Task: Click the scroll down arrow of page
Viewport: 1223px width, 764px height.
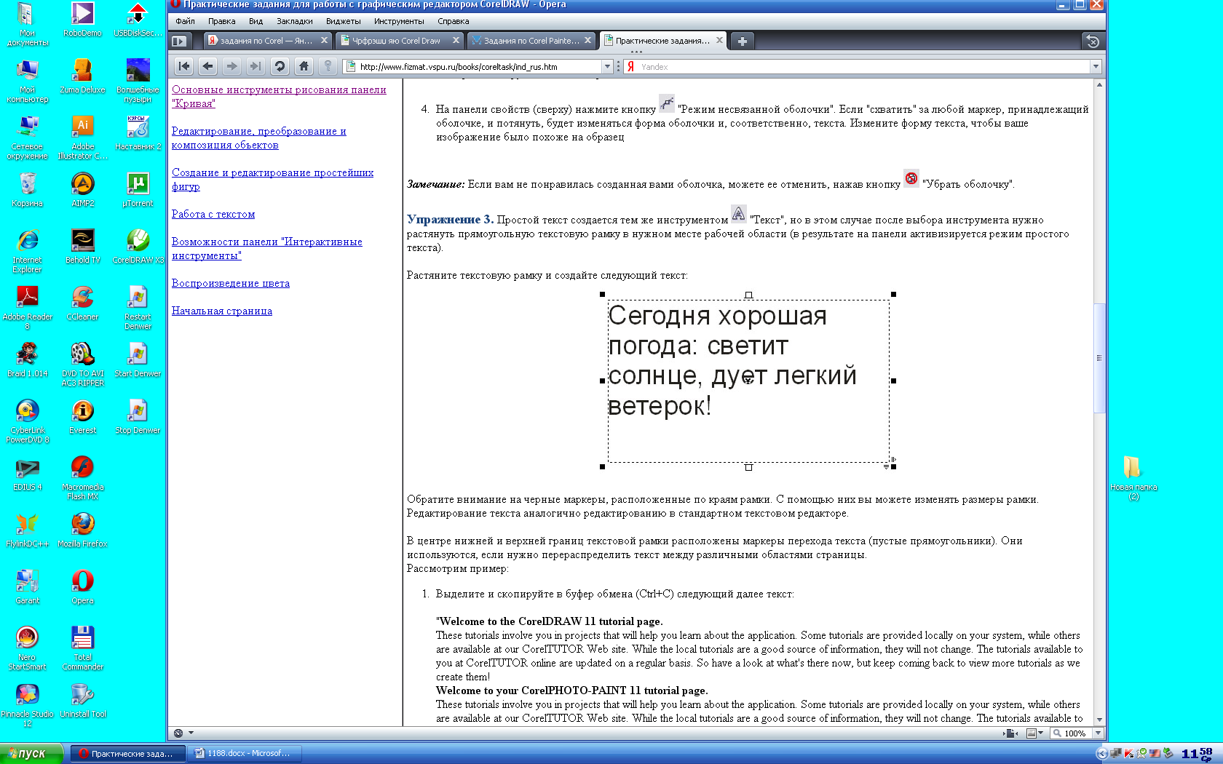Action: tap(1099, 720)
